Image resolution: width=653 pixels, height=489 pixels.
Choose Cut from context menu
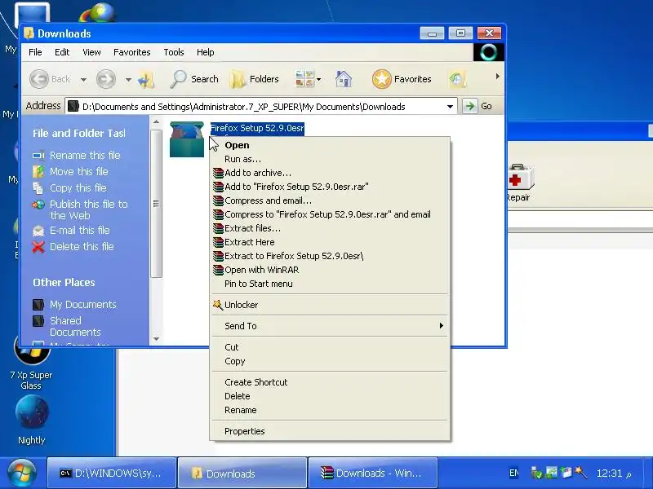(330, 347)
